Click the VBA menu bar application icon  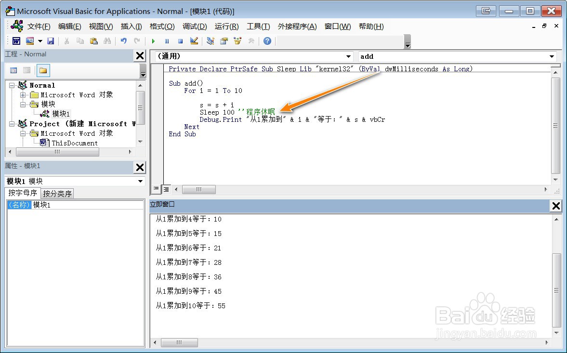17,26
